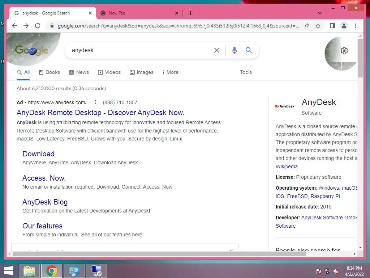The width and height of the screenshot is (370, 278).
Task: Click the vertical scrollbar thumb
Action: tap(360, 58)
